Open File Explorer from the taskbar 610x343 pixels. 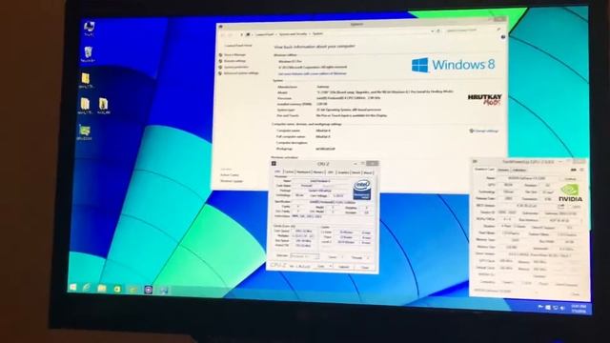(102, 288)
